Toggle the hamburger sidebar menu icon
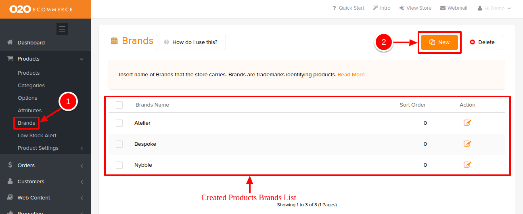 pos(62,29)
